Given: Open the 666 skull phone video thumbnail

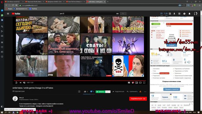Looking at the screenshot, I should click(128, 66).
